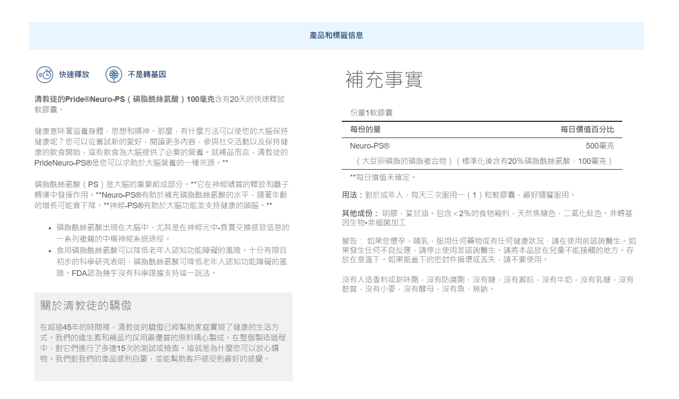This screenshot has height=399, width=679.
Task: Click the non-GMO flower icon
Action: [x=114, y=75]
